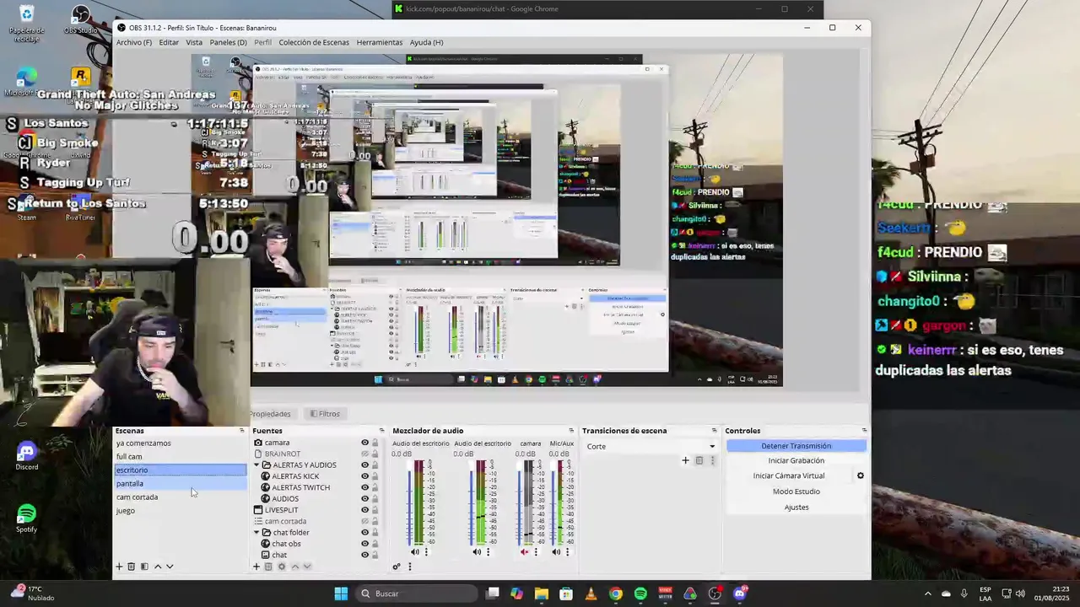Open virtual camera settings gear icon

tap(861, 475)
